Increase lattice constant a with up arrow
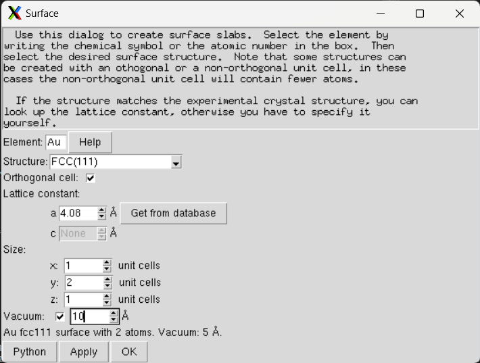480x363 pixels. (x=102, y=210)
